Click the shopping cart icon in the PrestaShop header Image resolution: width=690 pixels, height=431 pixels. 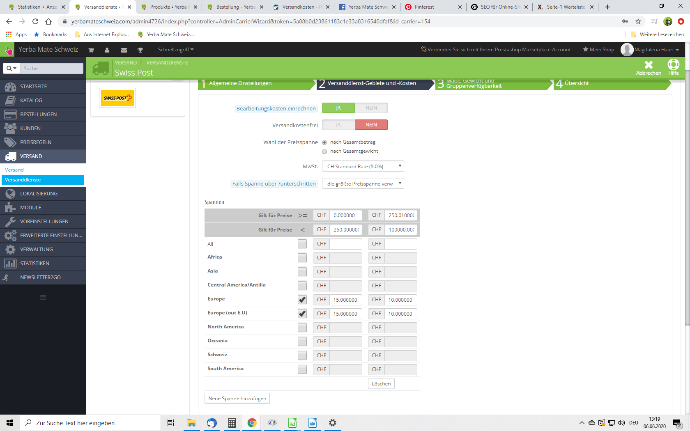pyautogui.click(x=91, y=50)
